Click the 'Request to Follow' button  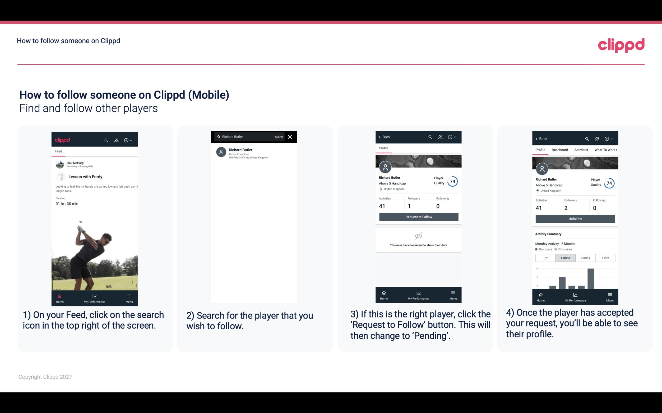coord(418,216)
